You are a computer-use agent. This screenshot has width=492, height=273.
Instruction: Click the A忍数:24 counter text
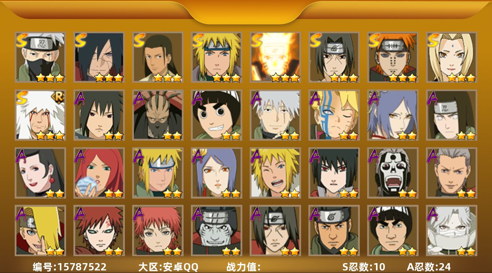[429, 267]
